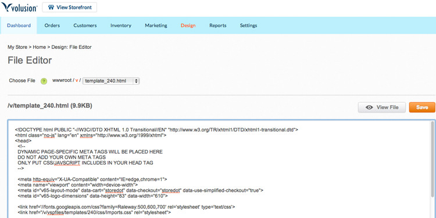Click the '<html class="no-js"' line
436x218 pixels.
(91, 135)
